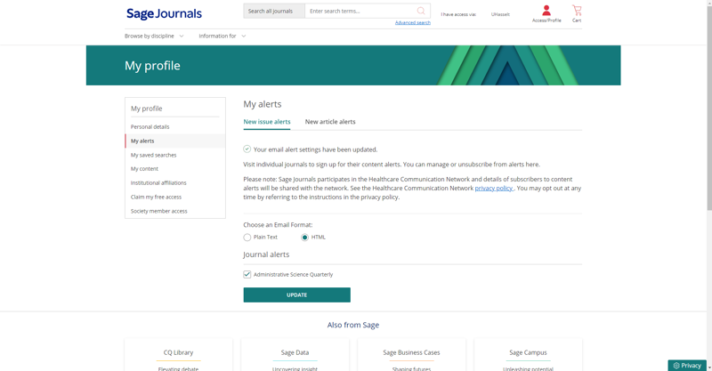The image size is (712, 371).
Task: Open the privacy policy link
Action: click(x=493, y=189)
